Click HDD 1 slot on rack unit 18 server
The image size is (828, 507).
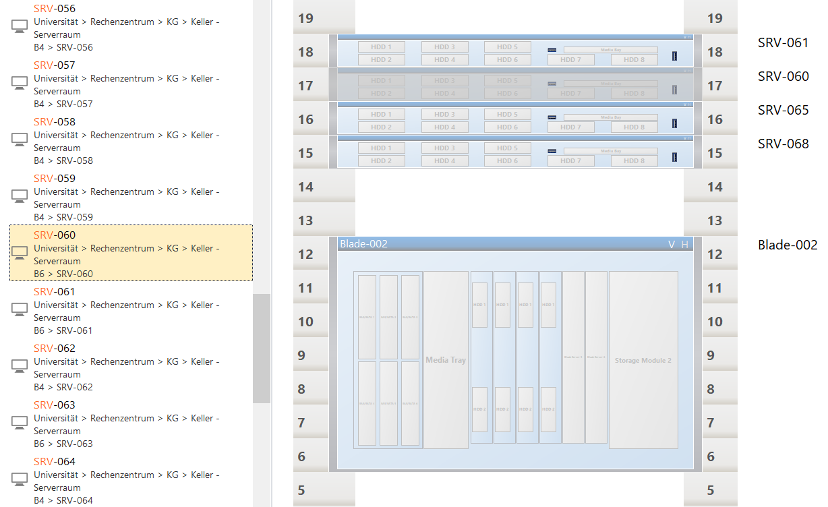tap(381, 47)
